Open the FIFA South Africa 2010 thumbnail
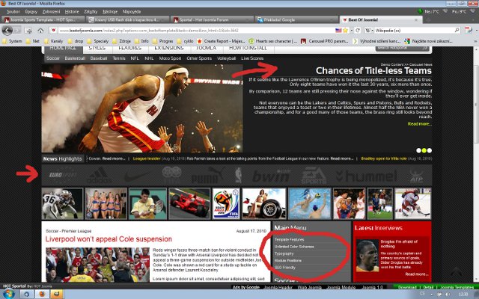 tap(226, 203)
